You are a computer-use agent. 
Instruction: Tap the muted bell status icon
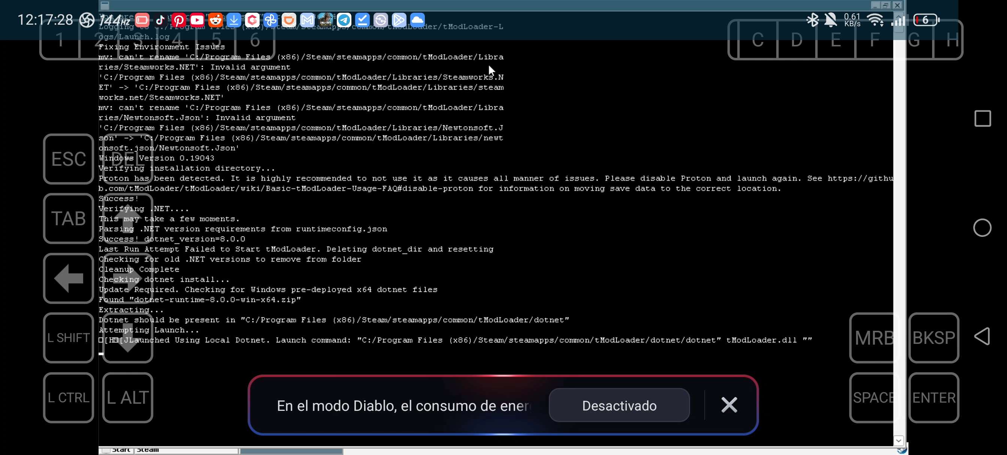click(x=830, y=19)
